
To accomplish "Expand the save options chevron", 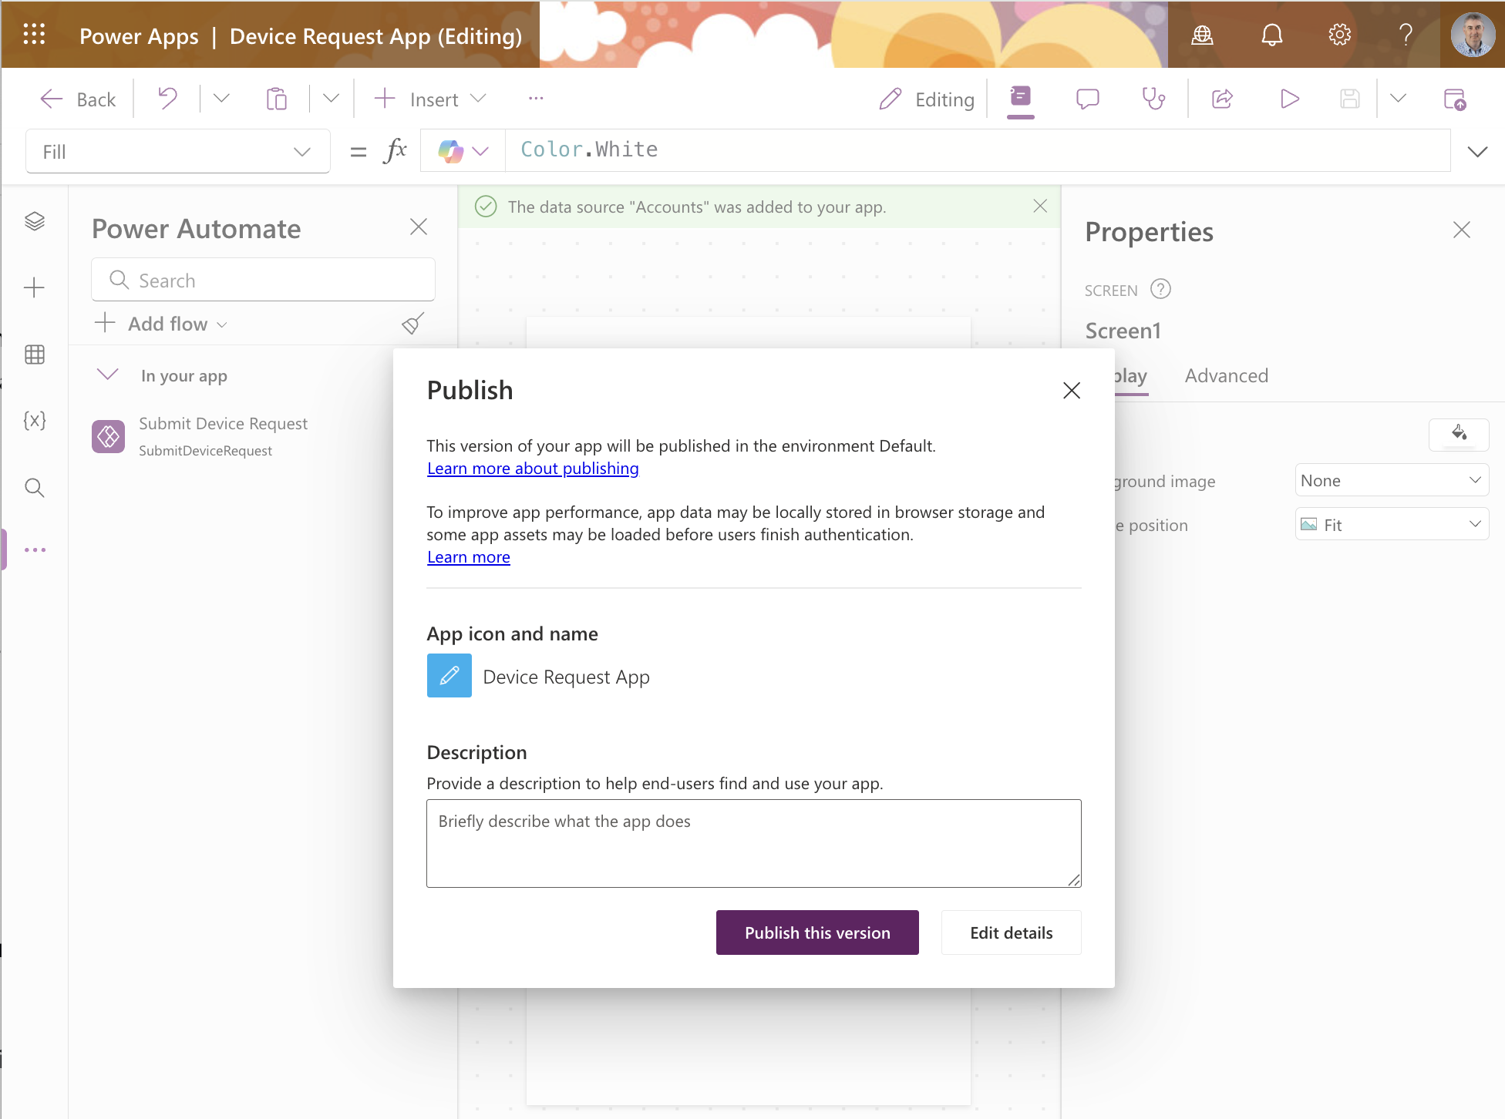I will [x=1398, y=99].
